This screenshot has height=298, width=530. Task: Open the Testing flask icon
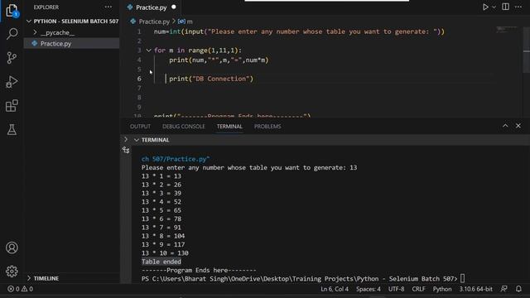(12, 129)
